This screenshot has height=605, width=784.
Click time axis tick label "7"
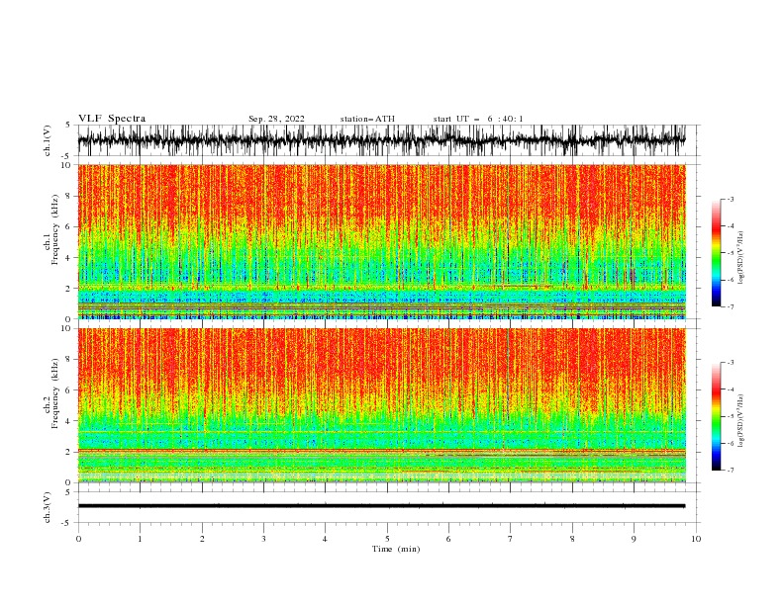[x=511, y=539]
